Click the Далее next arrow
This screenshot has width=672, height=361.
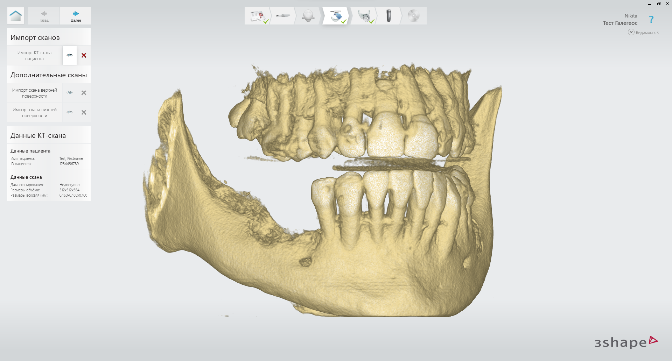(76, 16)
